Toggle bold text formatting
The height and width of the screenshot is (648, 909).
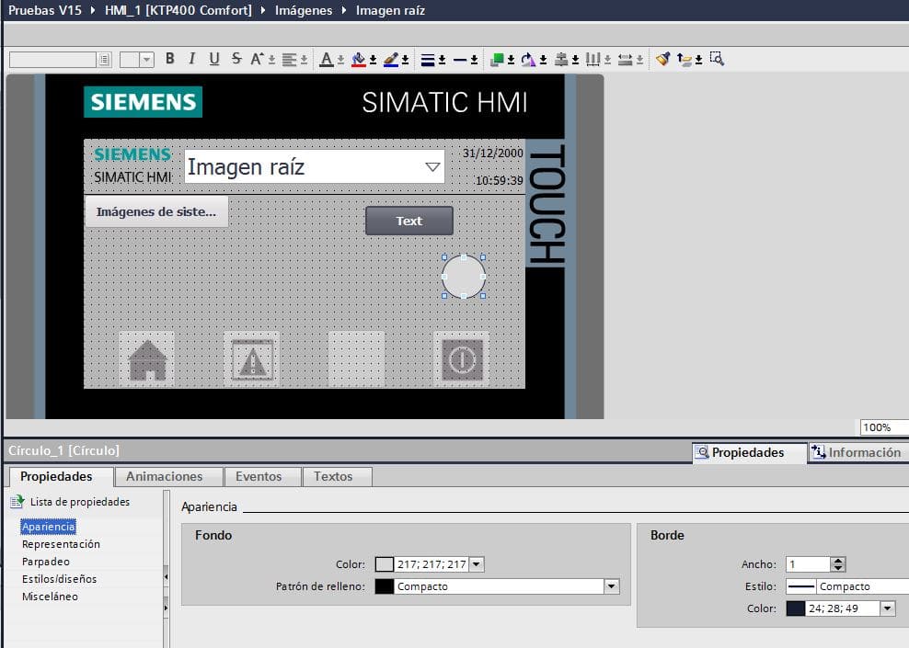tap(170, 58)
